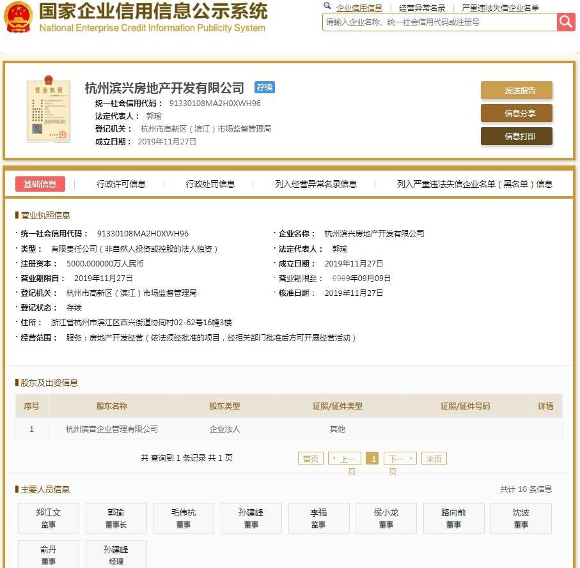Switch to 行政许可信息 tab
Screen dimensions: 580x568
(x=121, y=183)
